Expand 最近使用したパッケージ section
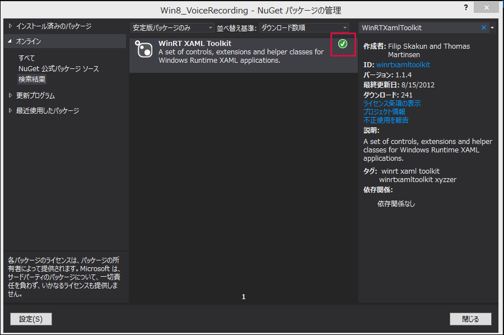Viewport: 504px width, 335px height. point(10,110)
